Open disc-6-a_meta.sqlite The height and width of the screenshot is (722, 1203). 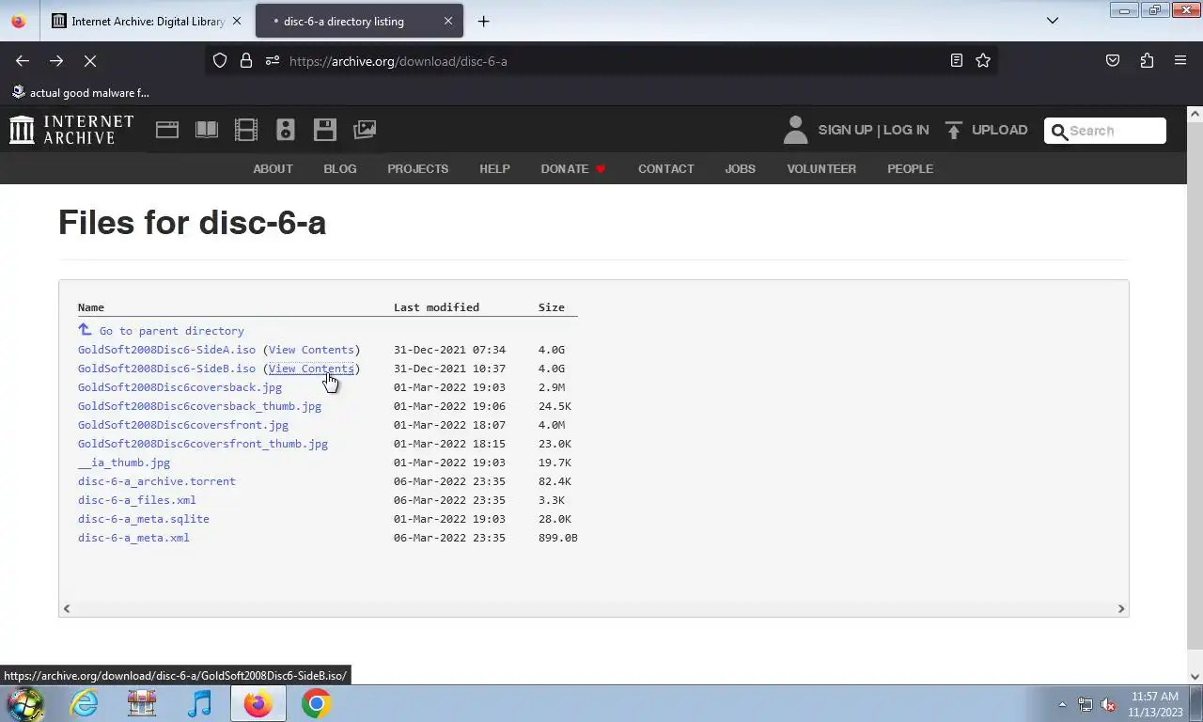click(x=144, y=519)
